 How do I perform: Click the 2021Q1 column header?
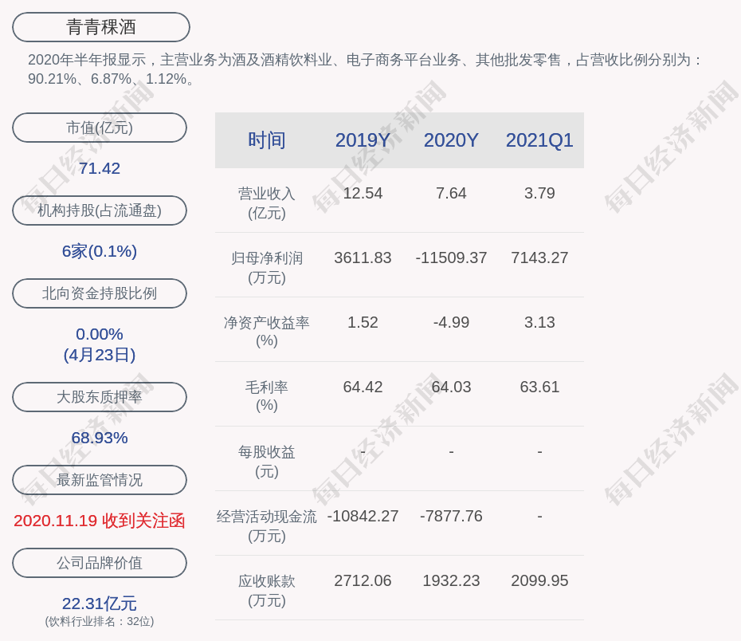539,140
